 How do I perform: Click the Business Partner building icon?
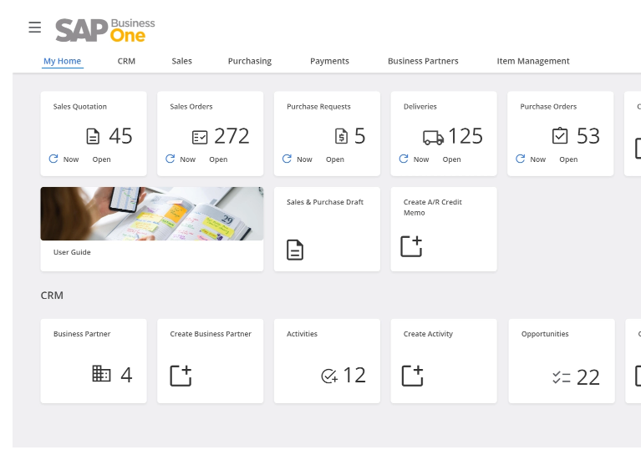(x=101, y=374)
